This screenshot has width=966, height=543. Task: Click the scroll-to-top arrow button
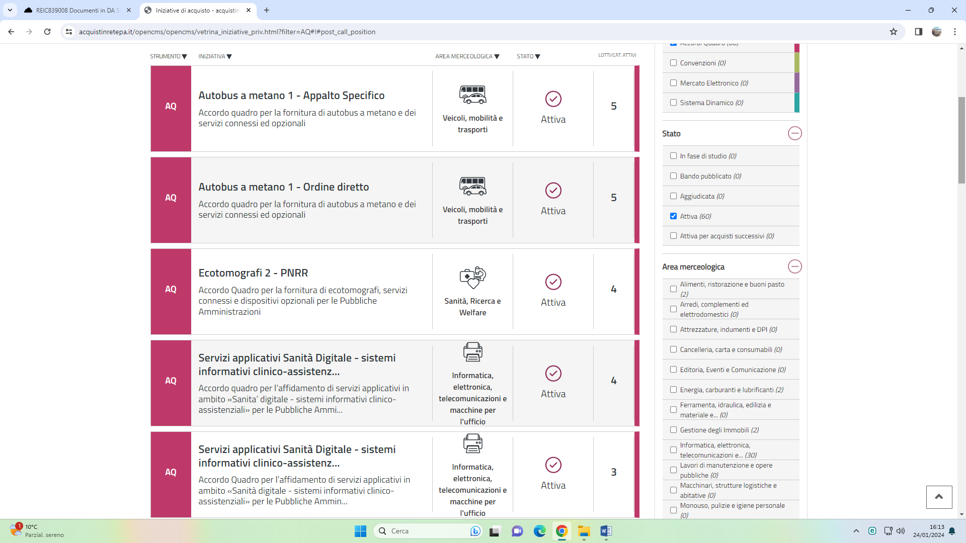click(x=939, y=497)
